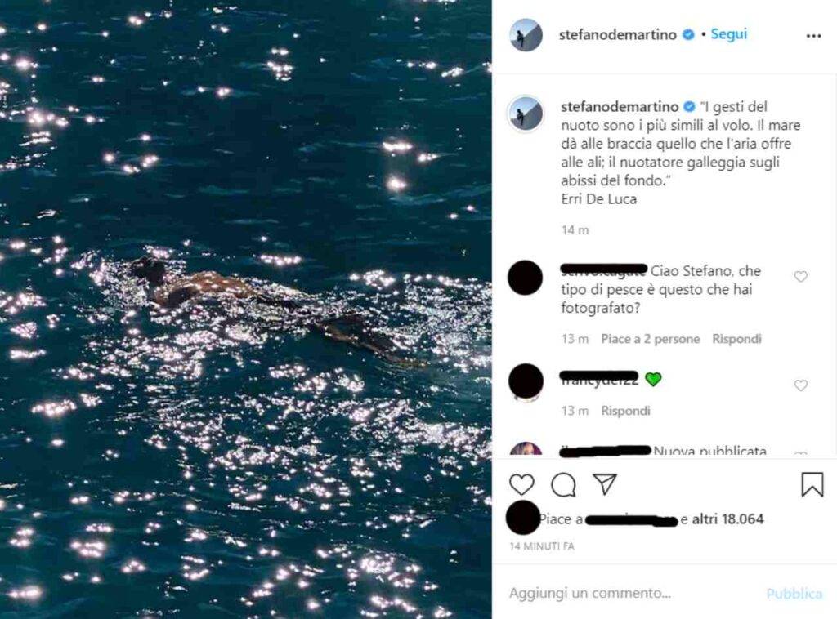Reply to the "Ciao Stefano" comment

(x=736, y=339)
